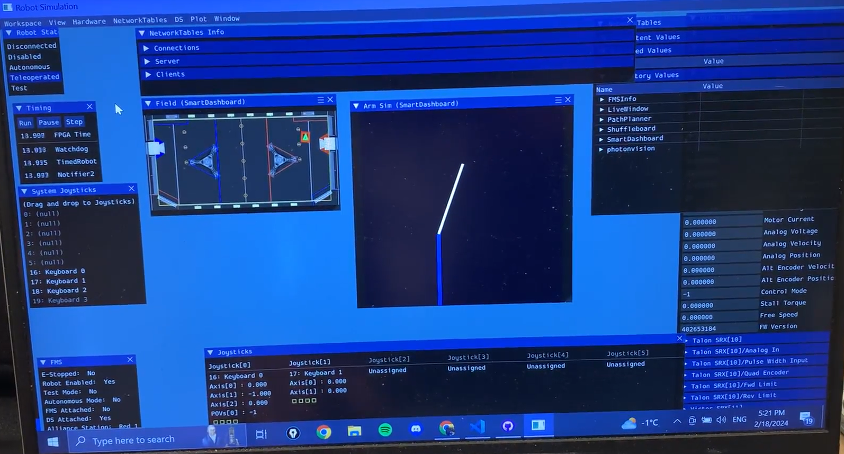Collapse the Timing panel

[19, 108]
